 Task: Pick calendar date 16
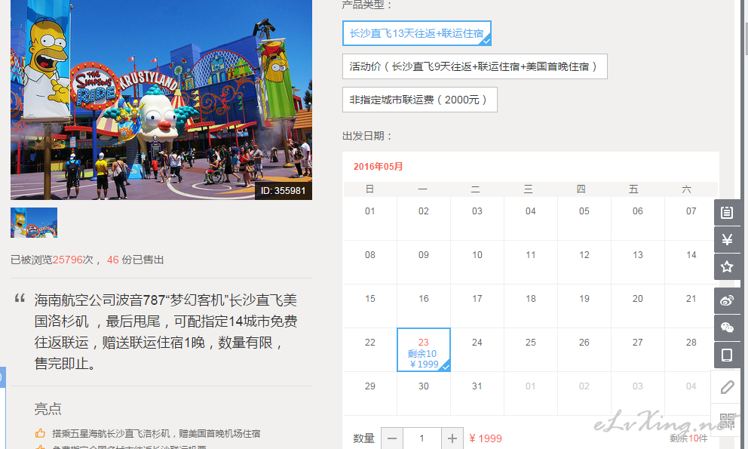click(424, 306)
